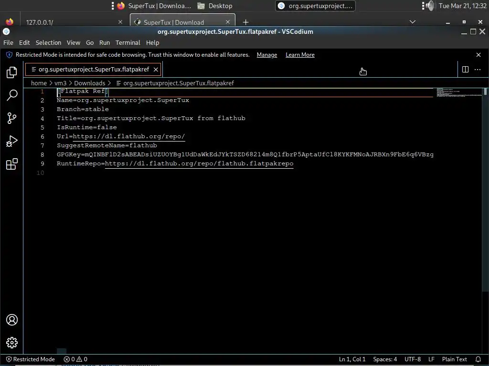Image resolution: width=489 pixels, height=366 pixels.
Task: Open the Manage gear icon
Action: 11,343
